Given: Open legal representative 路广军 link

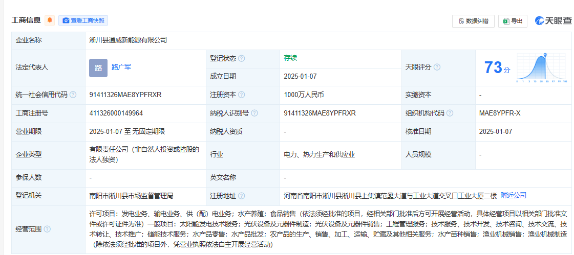Looking at the screenshot, I should click(121, 67).
